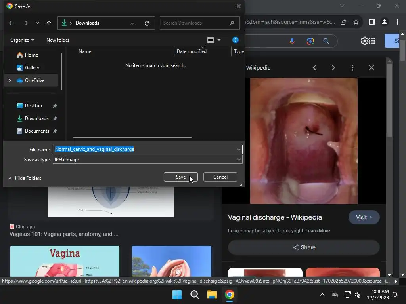Go up one folder level
Image resolution: width=406 pixels, height=304 pixels.
[x=49, y=23]
